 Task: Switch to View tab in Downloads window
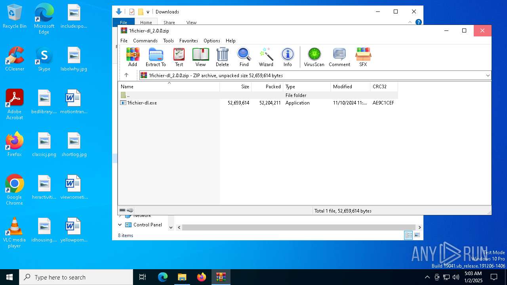pos(191,23)
